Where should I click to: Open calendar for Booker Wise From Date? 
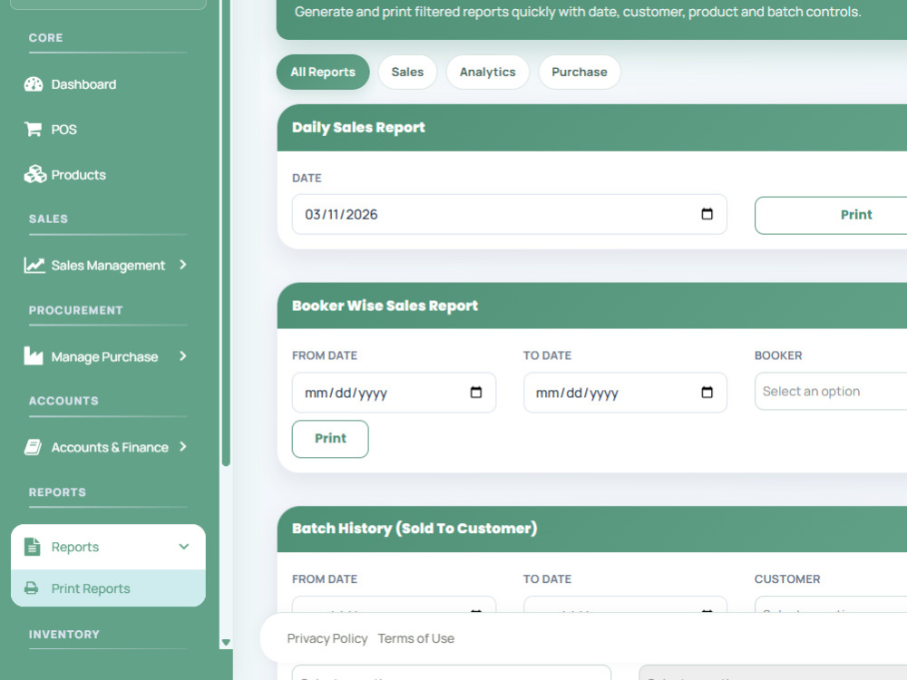(x=476, y=392)
